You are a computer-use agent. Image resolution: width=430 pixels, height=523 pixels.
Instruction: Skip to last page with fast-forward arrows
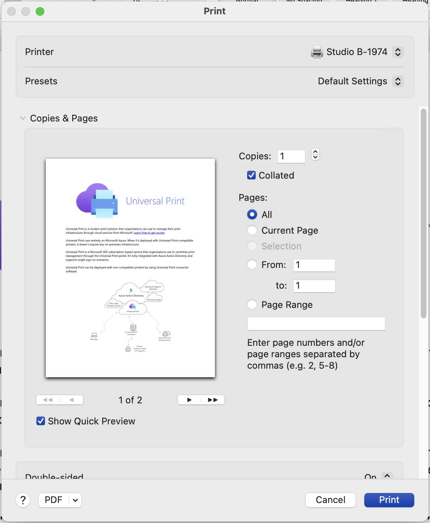click(213, 400)
